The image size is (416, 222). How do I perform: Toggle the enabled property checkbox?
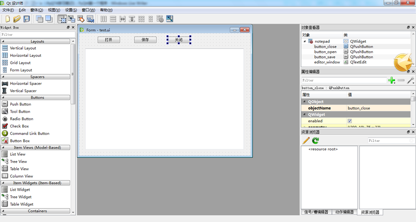point(350,121)
